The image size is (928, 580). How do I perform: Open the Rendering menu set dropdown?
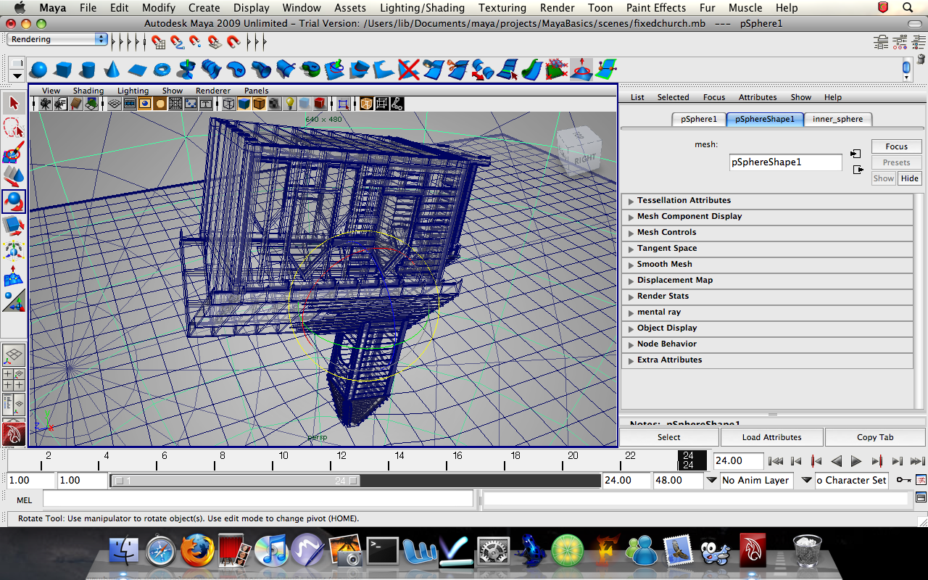[57, 39]
